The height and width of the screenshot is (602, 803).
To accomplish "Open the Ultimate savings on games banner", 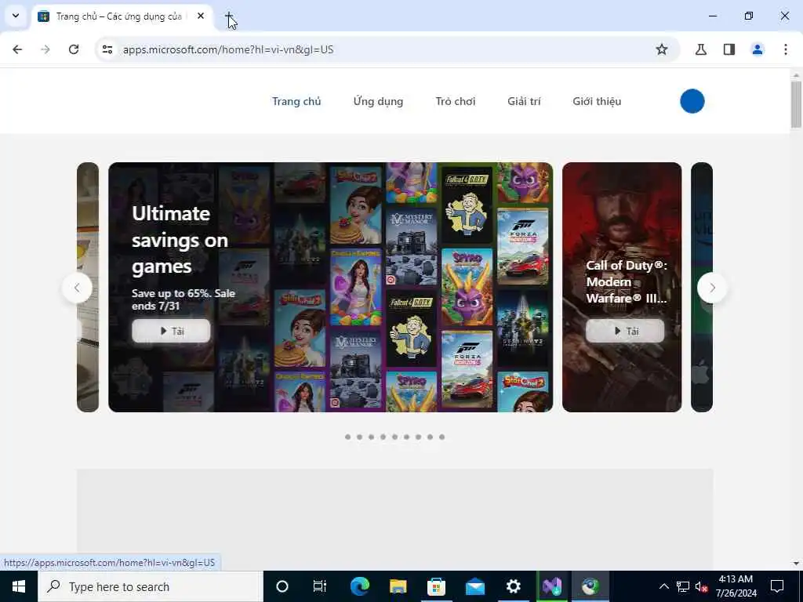I will (330, 287).
